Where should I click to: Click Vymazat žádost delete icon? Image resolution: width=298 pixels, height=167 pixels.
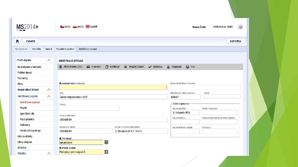[x=126, y=67]
